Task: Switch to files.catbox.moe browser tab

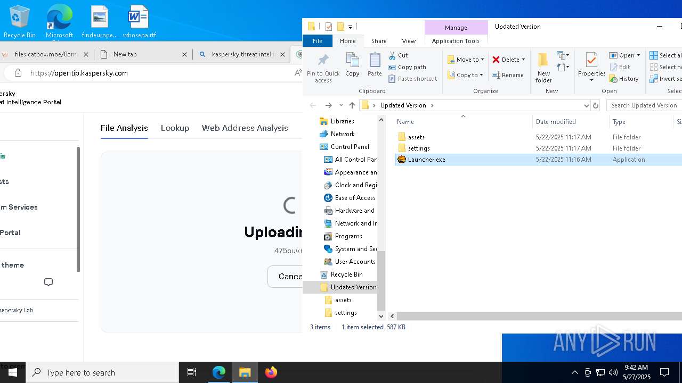Action: (x=46, y=54)
